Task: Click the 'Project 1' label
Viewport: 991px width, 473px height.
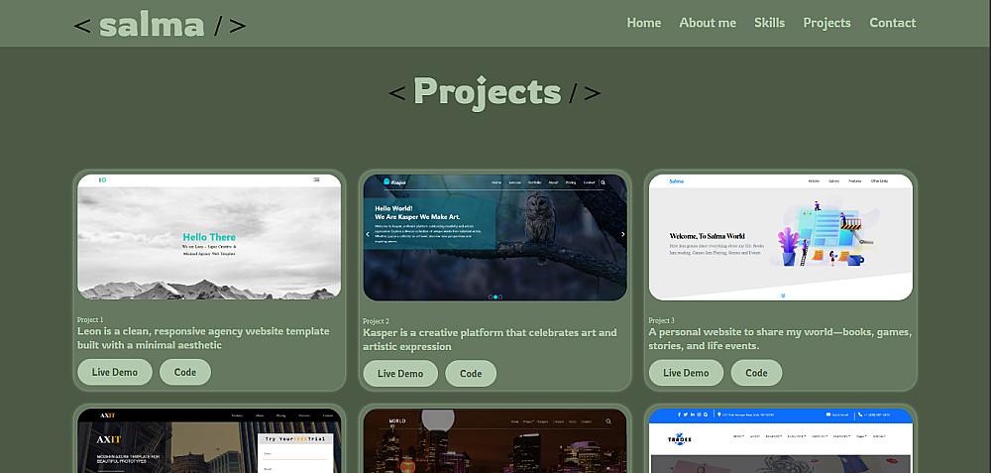Action: tap(90, 320)
